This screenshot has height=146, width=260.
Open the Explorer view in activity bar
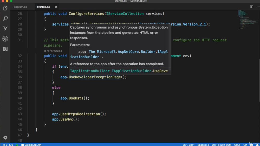(5, 8)
